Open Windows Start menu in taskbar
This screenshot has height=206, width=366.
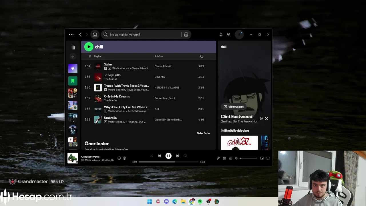[x=150, y=201]
